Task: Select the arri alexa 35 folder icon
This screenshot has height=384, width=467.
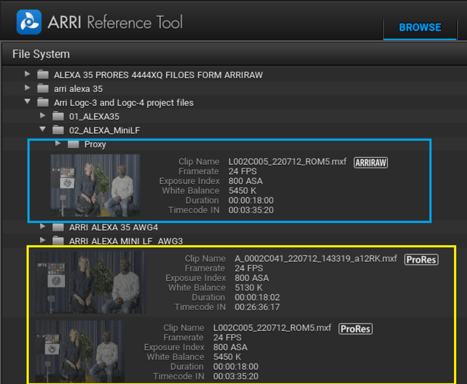Action: (43, 88)
